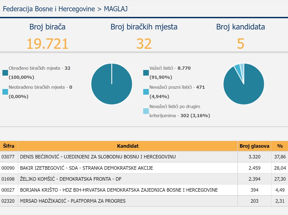Toggle the Važeći listići legend square
Viewport: 288px width, 215px height.
coord(146,73)
